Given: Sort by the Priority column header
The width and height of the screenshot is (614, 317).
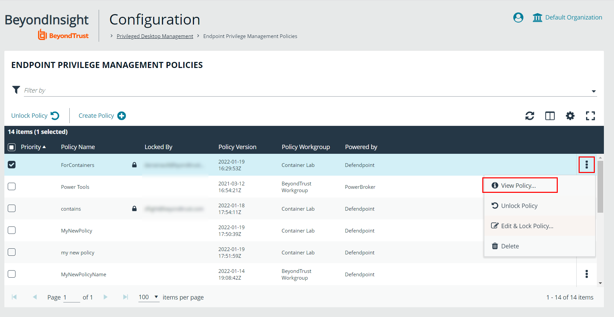Looking at the screenshot, I should point(33,147).
